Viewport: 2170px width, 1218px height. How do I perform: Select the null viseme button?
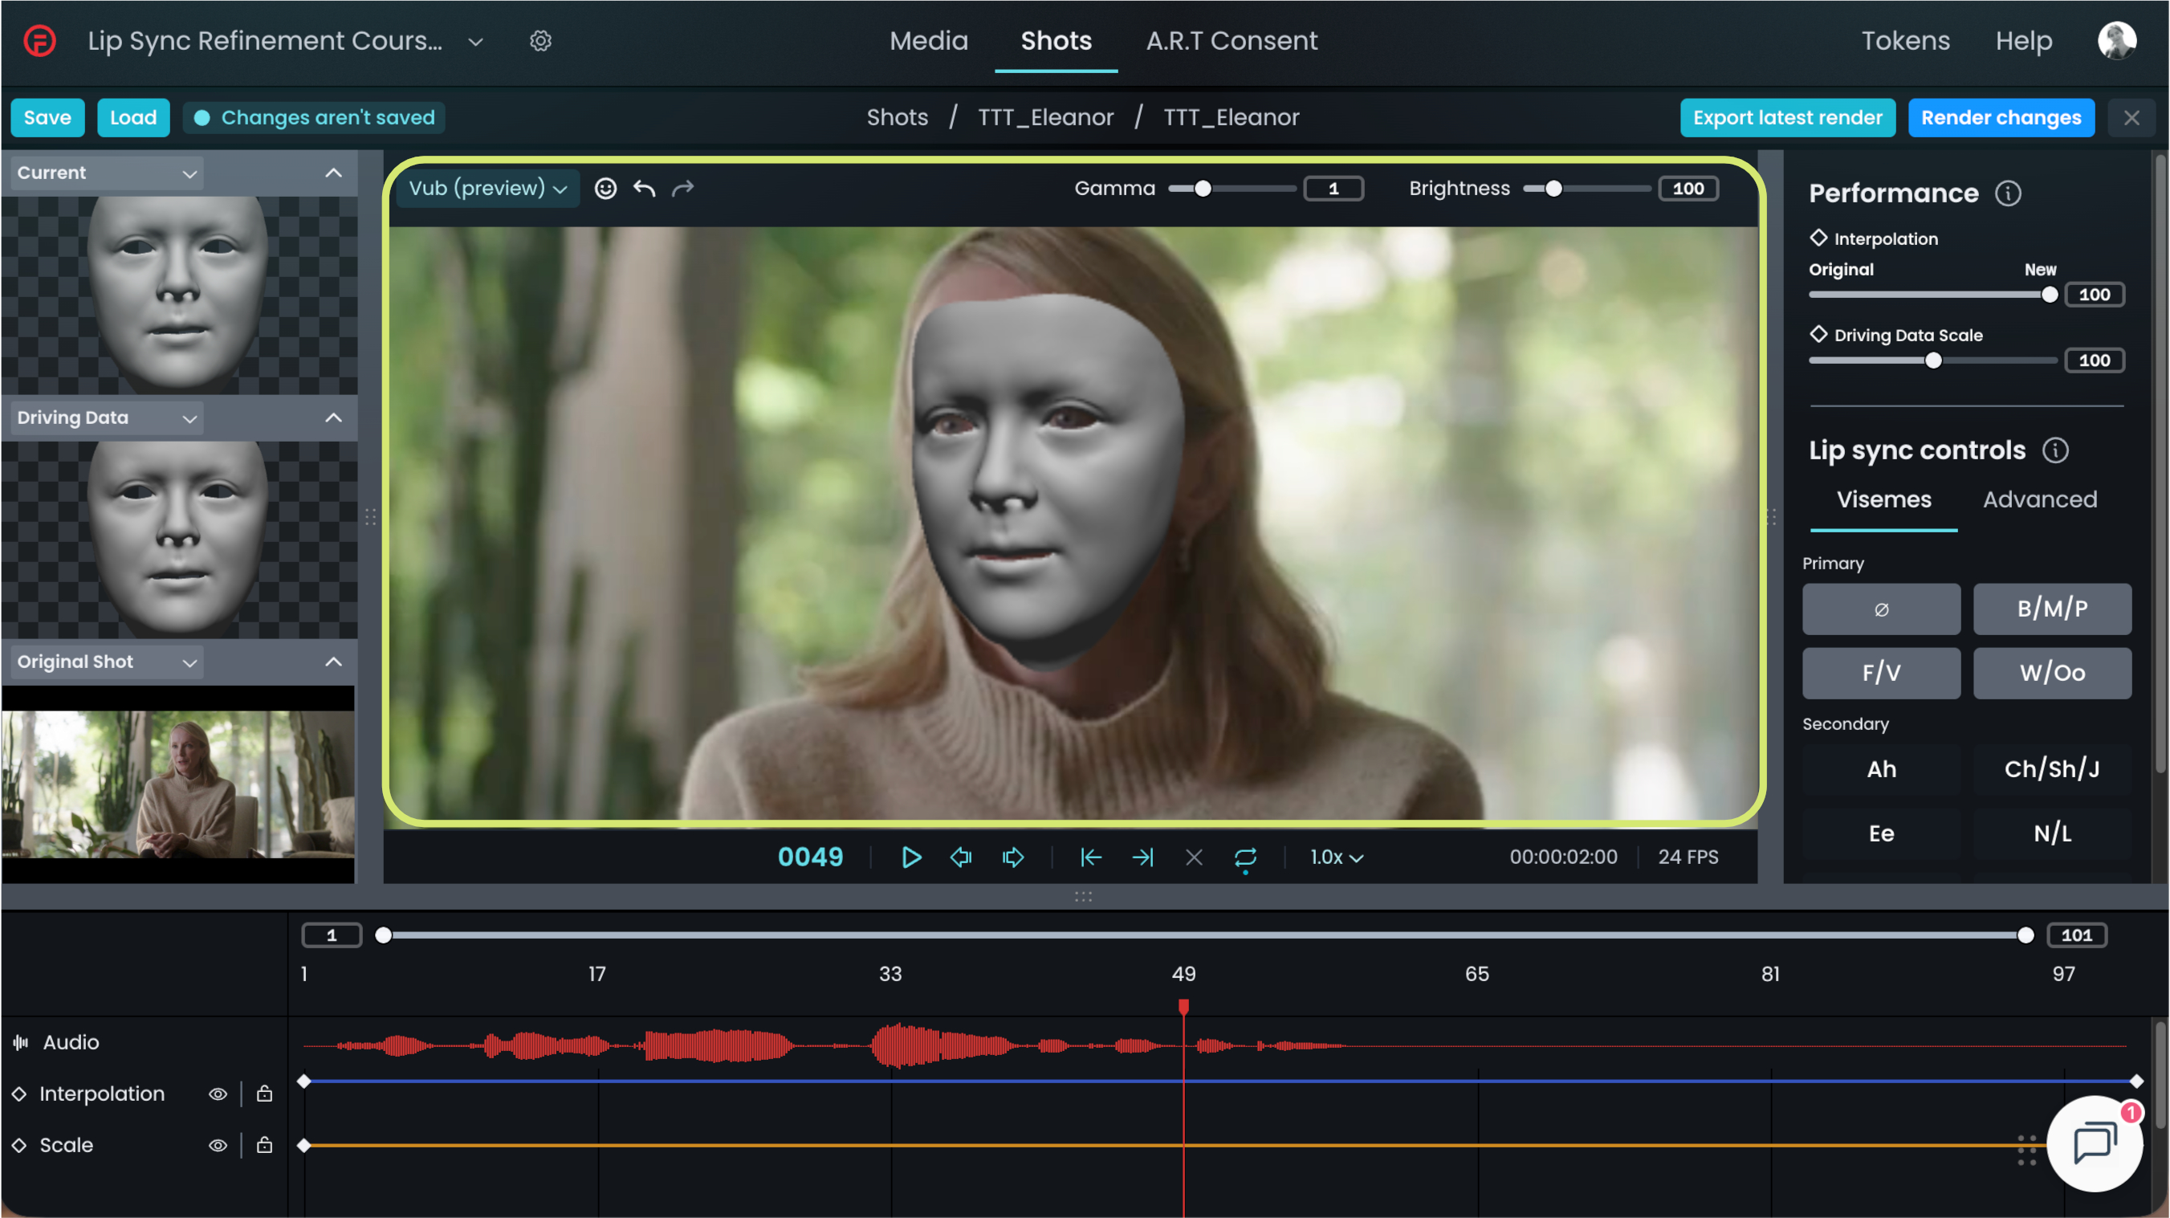point(1881,609)
